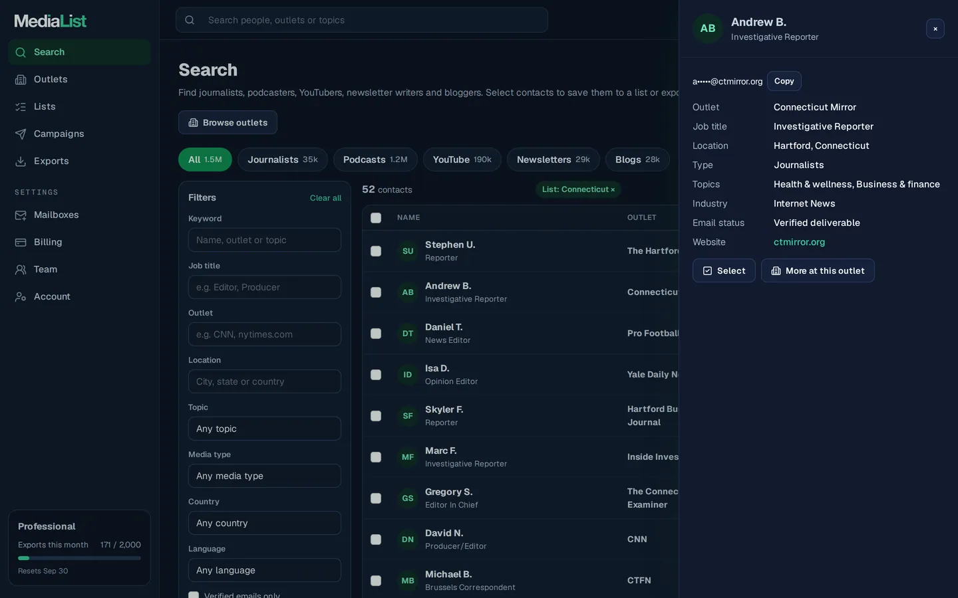Check the box for David N.
Viewport: 958px width, 598px height.
click(376, 540)
